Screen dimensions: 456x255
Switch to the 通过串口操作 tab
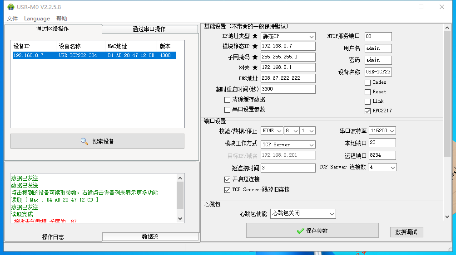[x=149, y=29]
